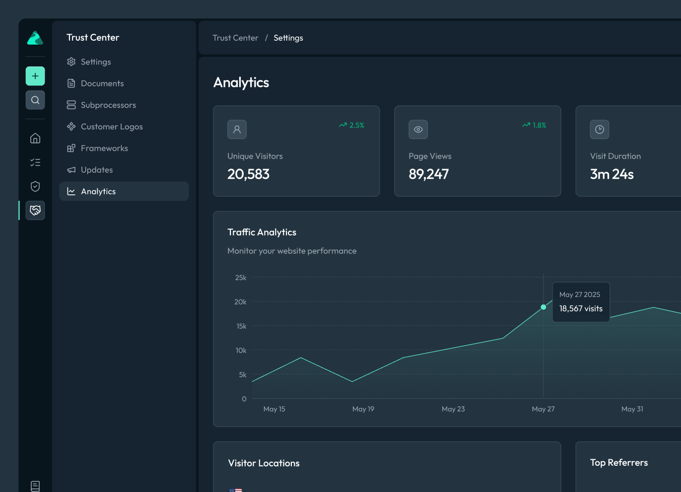The height and width of the screenshot is (492, 681).
Task: Click Trust Center breadcrumb link
Action: pos(235,38)
